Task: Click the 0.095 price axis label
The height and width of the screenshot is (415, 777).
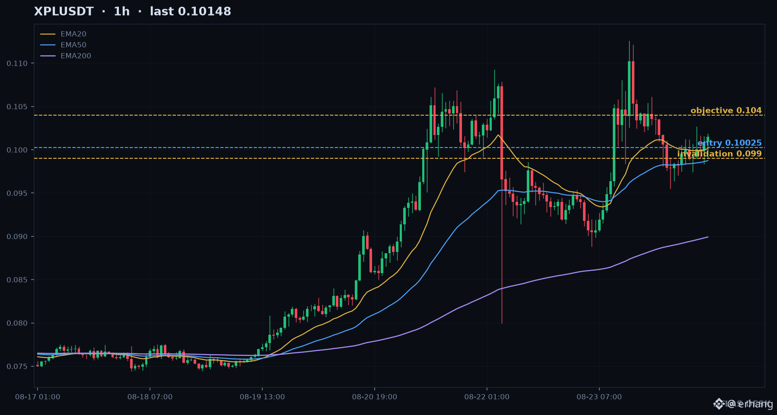Action: (x=17, y=193)
